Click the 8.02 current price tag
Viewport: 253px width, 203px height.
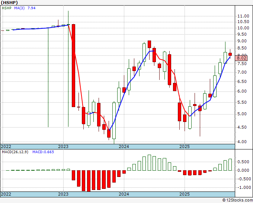[241, 58]
